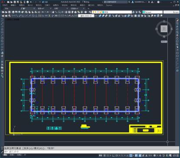Click the ViewCube 上 top face
The height and width of the screenshot is (158, 180).
point(164,29)
